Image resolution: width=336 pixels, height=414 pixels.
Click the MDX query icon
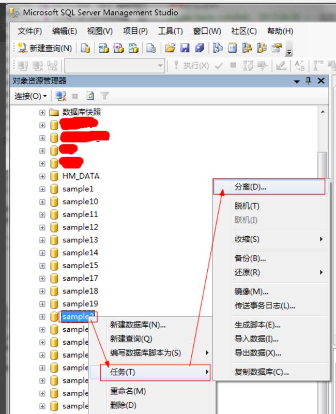coord(103,48)
